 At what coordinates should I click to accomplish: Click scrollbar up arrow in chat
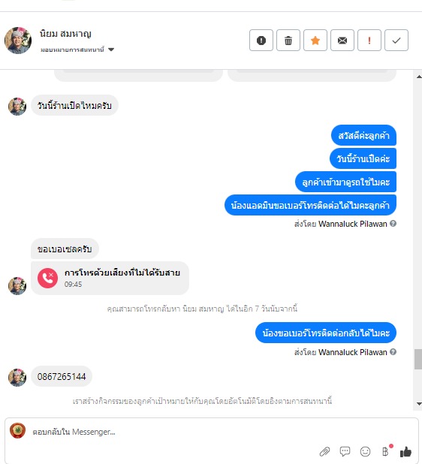coord(419,77)
